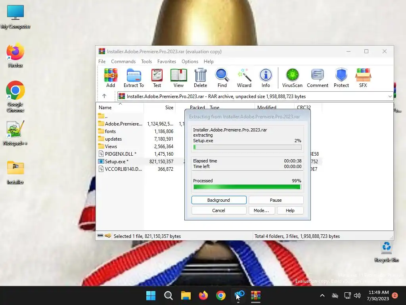406x305 pixels.
Task: Select the Notepad++ desktop shortcut
Action: [15, 133]
